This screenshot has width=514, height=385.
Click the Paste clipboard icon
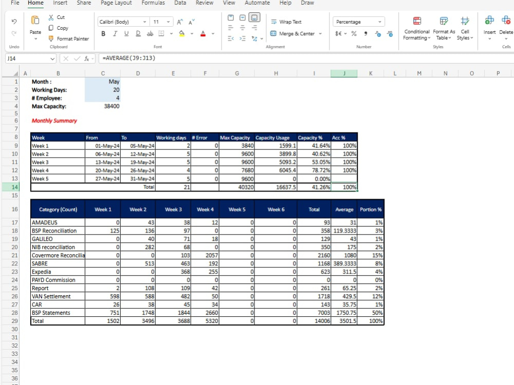pos(35,21)
